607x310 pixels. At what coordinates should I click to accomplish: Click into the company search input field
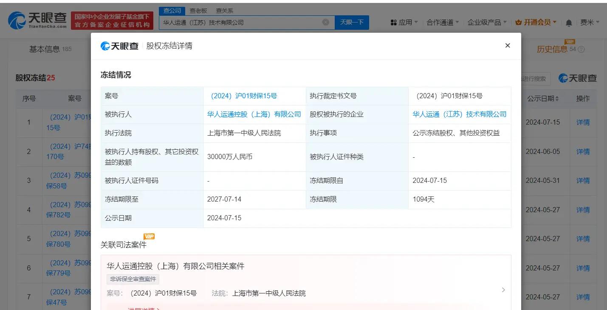(x=240, y=22)
